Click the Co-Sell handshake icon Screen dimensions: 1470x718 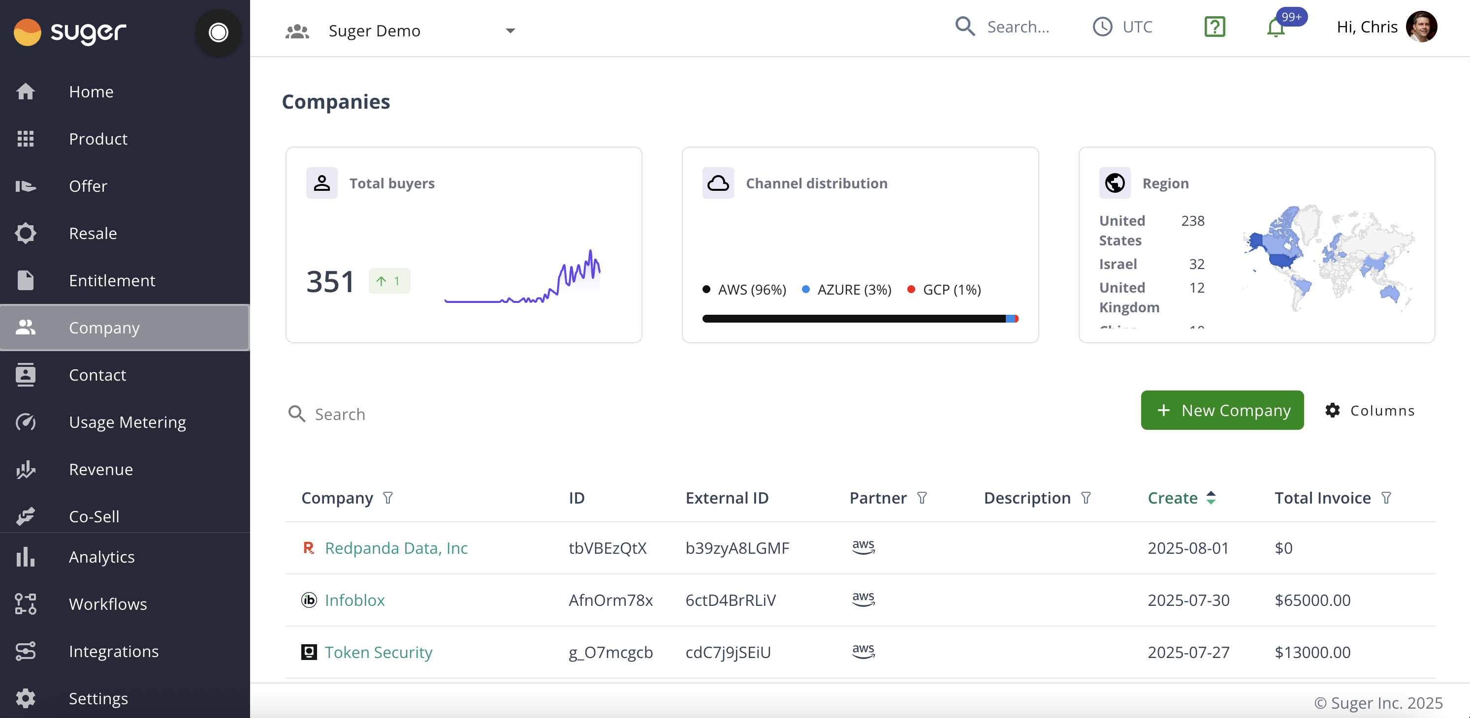pos(25,516)
